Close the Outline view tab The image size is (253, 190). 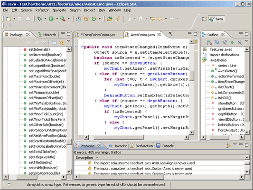point(223,34)
